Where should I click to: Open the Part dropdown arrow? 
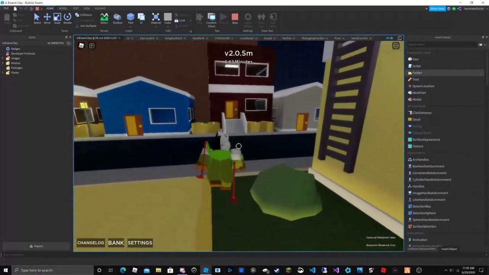click(131, 26)
